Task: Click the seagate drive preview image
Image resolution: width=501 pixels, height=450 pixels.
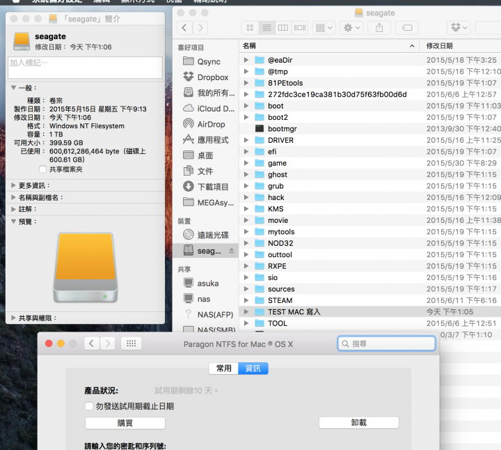Action: point(86,267)
